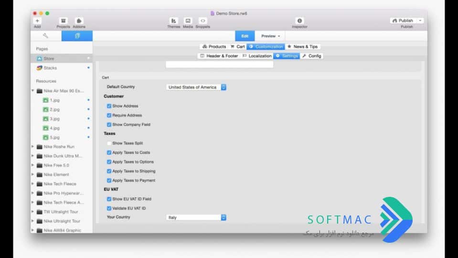Image resolution: width=458 pixels, height=258 pixels.
Task: Select the pages sidebar tab icon
Action: (77, 36)
